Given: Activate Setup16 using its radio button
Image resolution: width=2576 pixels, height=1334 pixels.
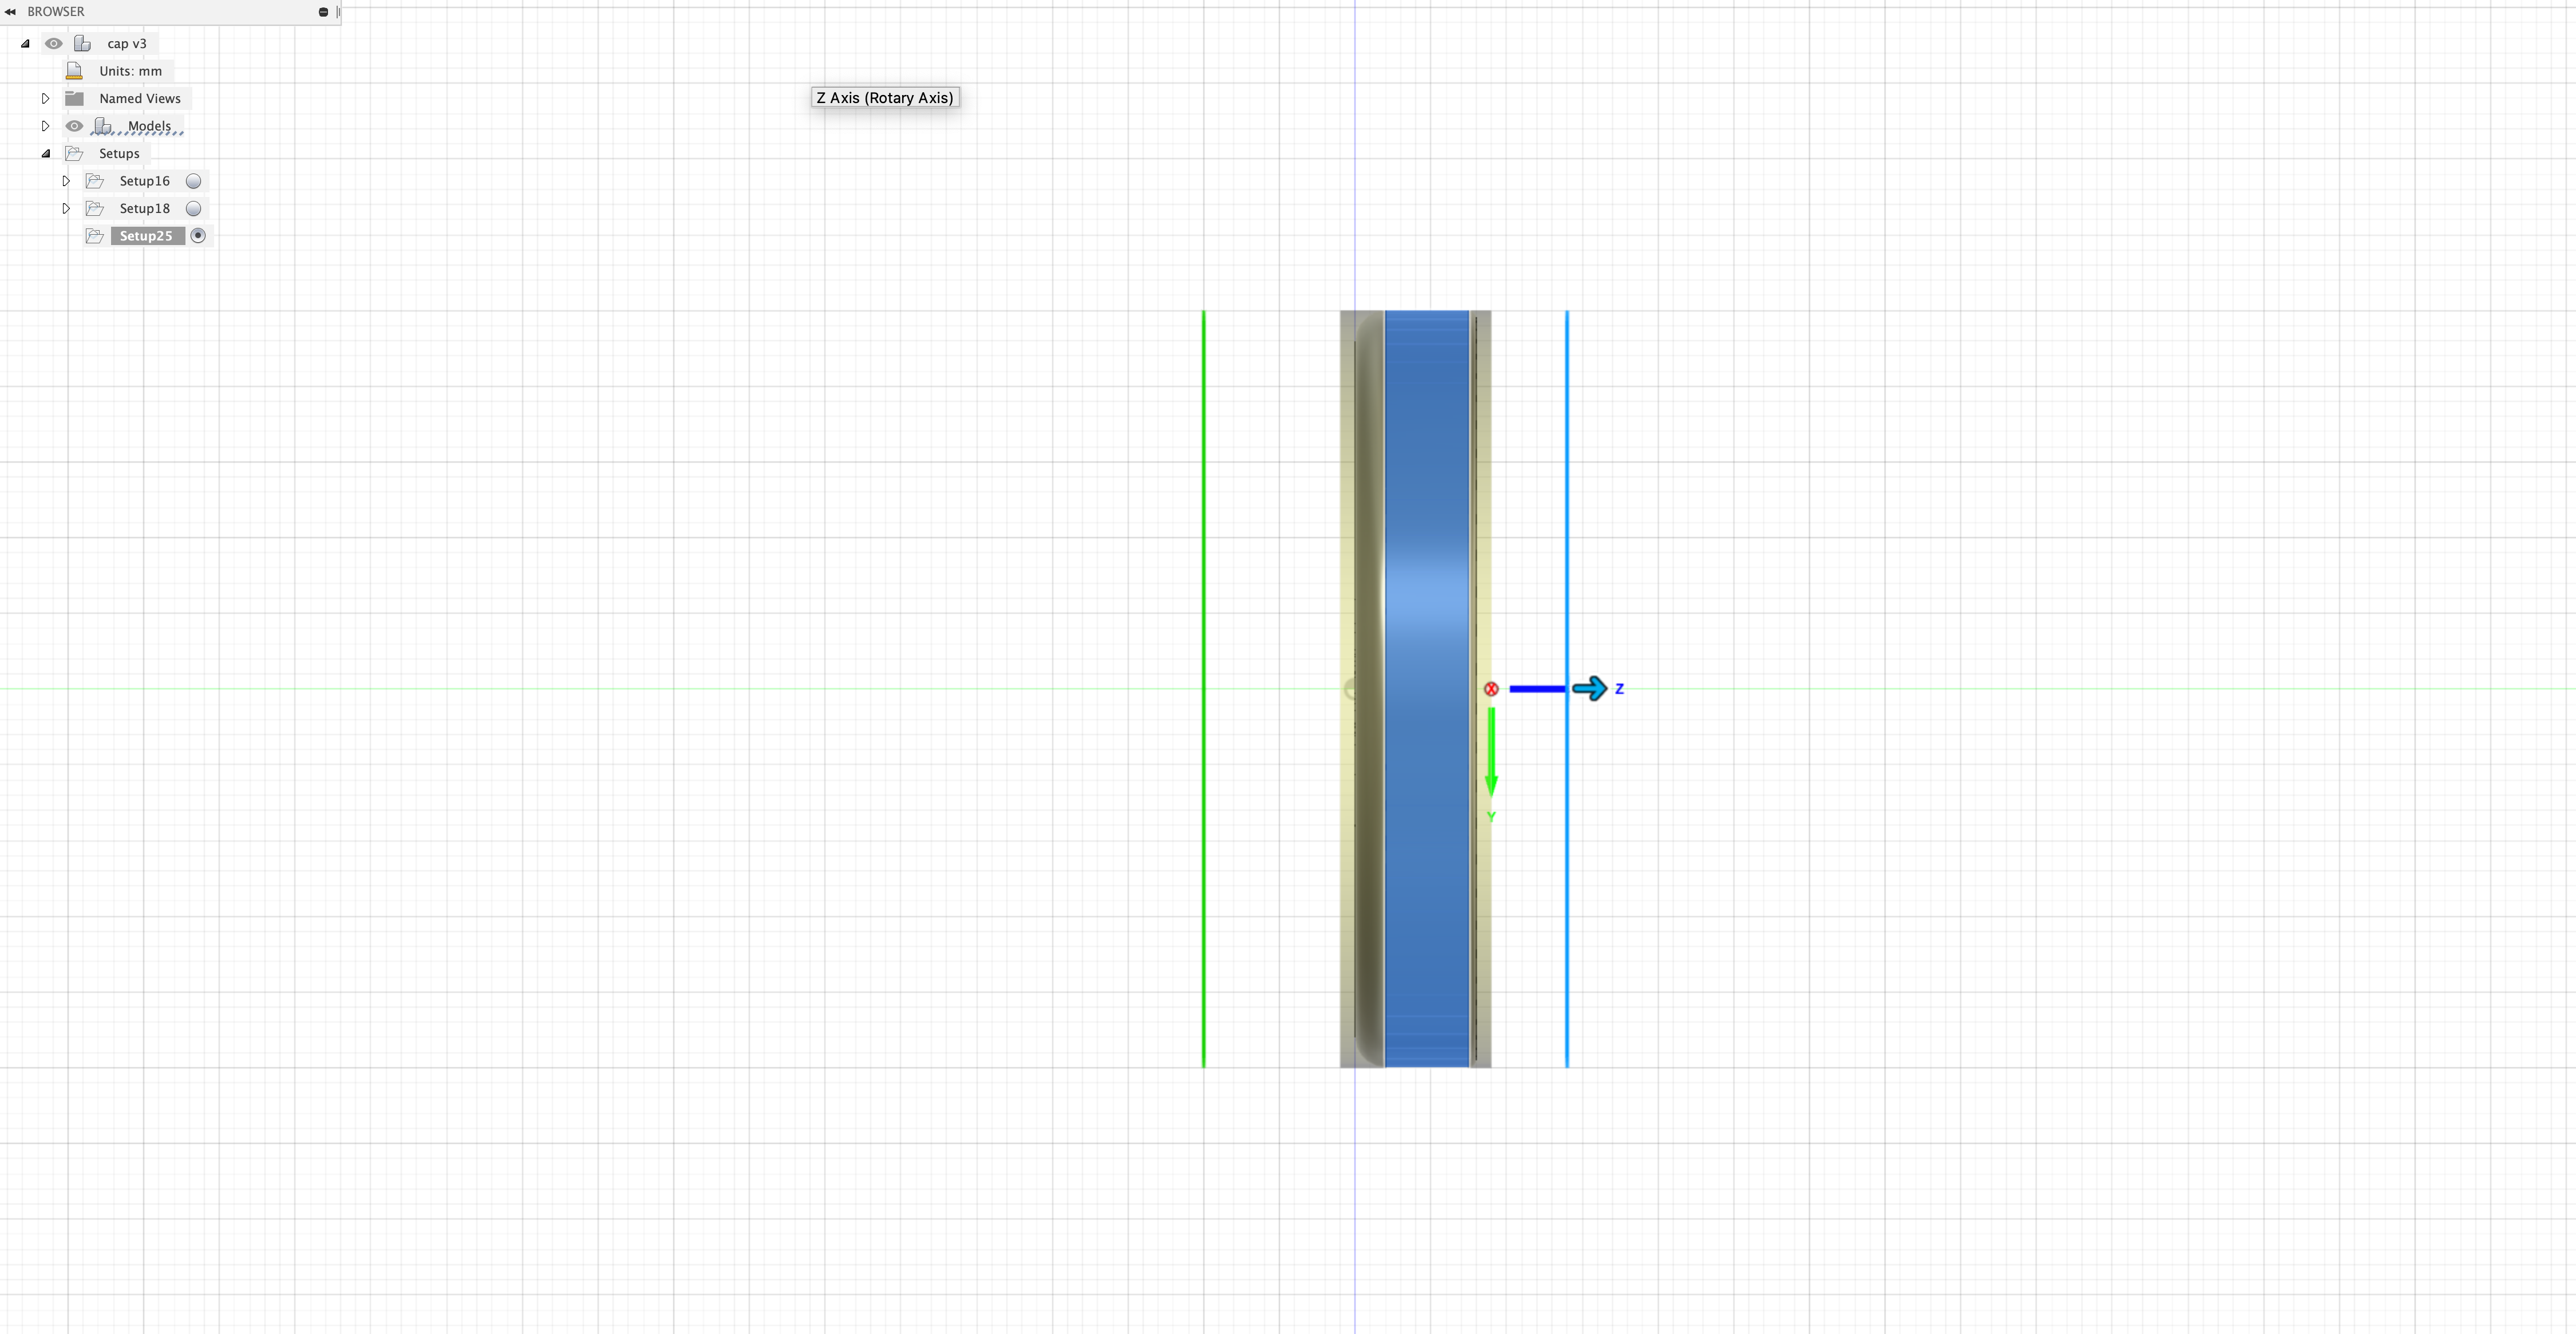Looking at the screenshot, I should click(194, 180).
